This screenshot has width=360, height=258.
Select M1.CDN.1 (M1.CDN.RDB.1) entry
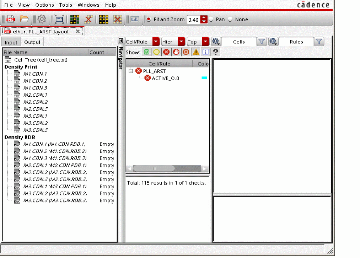coord(54,144)
